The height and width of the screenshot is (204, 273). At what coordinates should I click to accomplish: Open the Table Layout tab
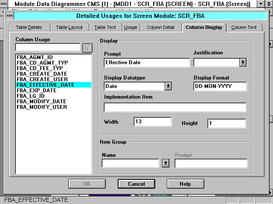pyautogui.click(x=69, y=27)
